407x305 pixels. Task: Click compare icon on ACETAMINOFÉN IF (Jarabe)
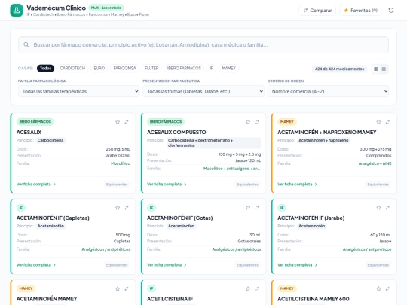click(387, 208)
